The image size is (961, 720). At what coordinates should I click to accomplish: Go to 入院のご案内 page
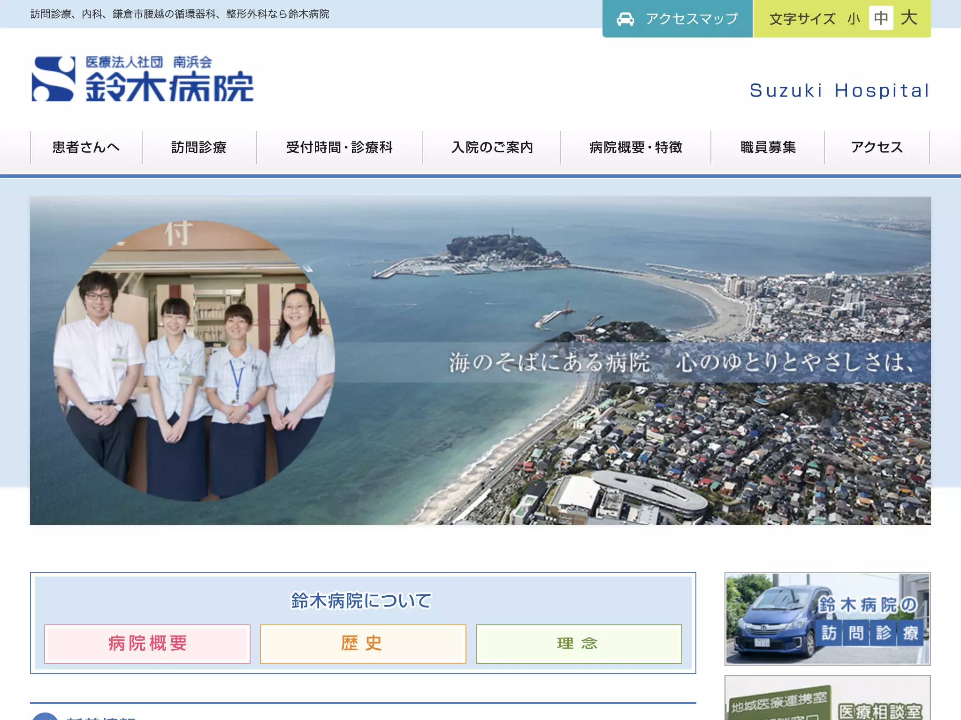click(x=492, y=148)
